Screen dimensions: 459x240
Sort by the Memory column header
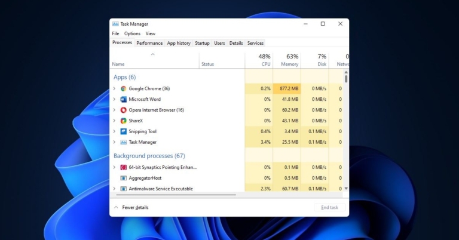click(x=287, y=60)
